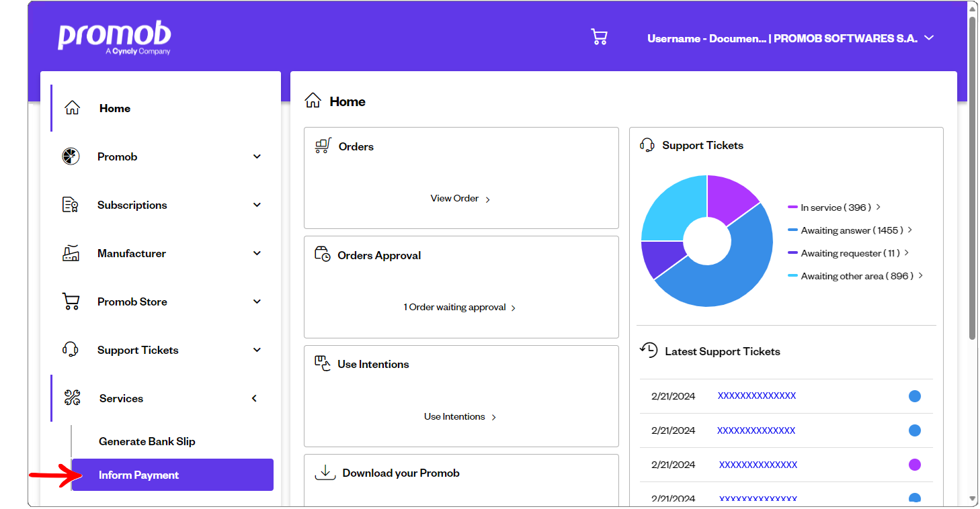Screen dimensions: 980x509
Task: Click the page vertical scrollbar
Action: click(x=973, y=175)
